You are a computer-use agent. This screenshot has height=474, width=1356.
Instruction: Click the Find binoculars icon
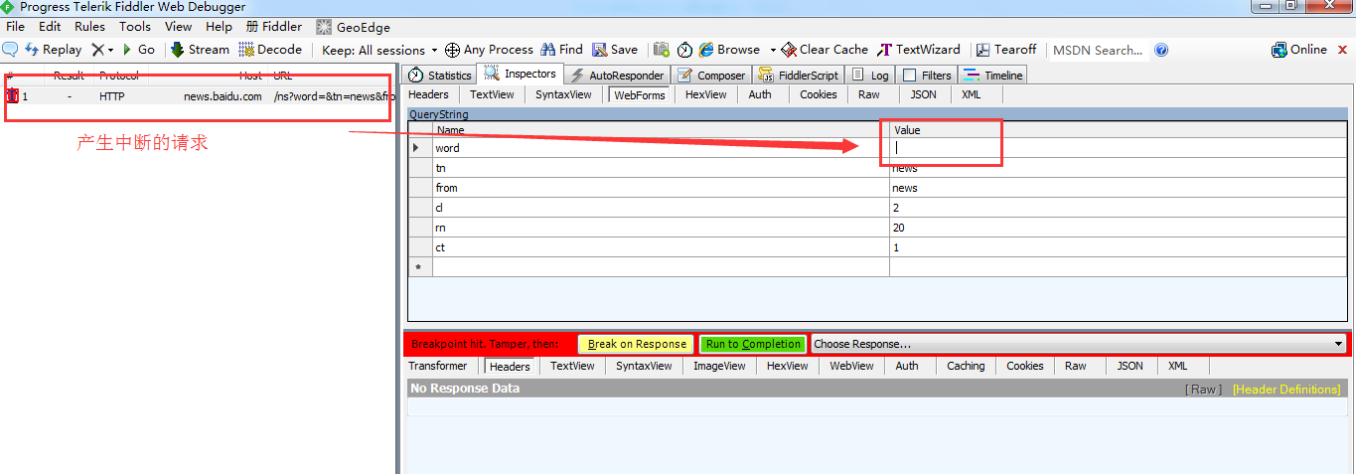(548, 50)
